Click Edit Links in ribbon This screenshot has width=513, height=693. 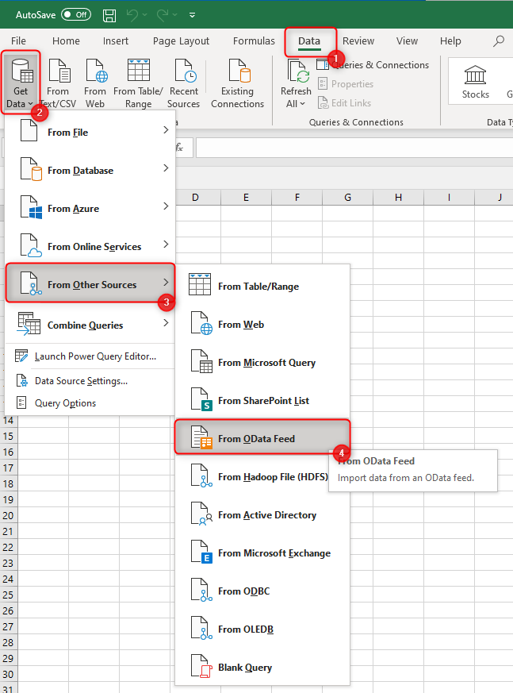(345, 103)
